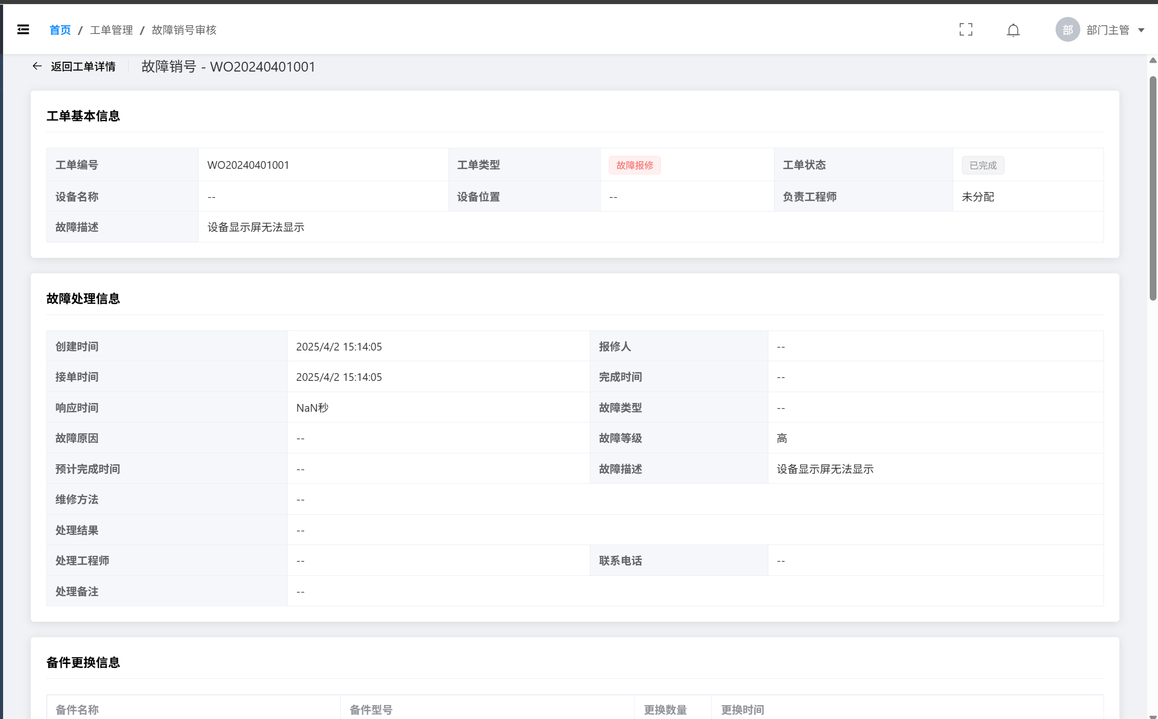This screenshot has width=1158, height=719.
Task: Click the 已完成 status tag
Action: click(982, 166)
